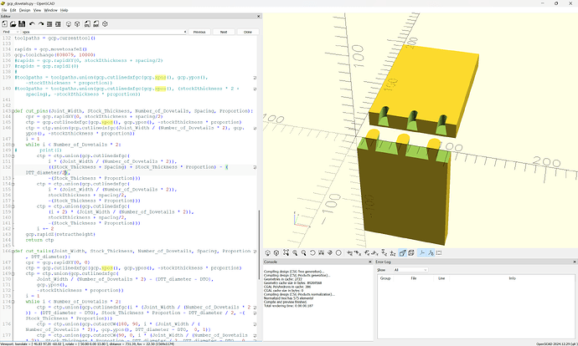Open the Window menu
Image resolution: width=578 pixels, height=346 pixels.
51,10
